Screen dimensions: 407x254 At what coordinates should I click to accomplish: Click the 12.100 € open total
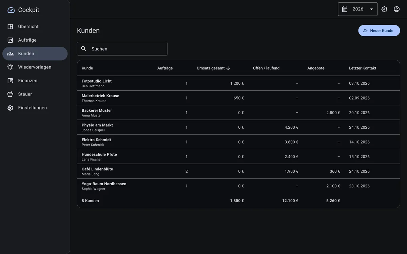pyautogui.click(x=290, y=200)
